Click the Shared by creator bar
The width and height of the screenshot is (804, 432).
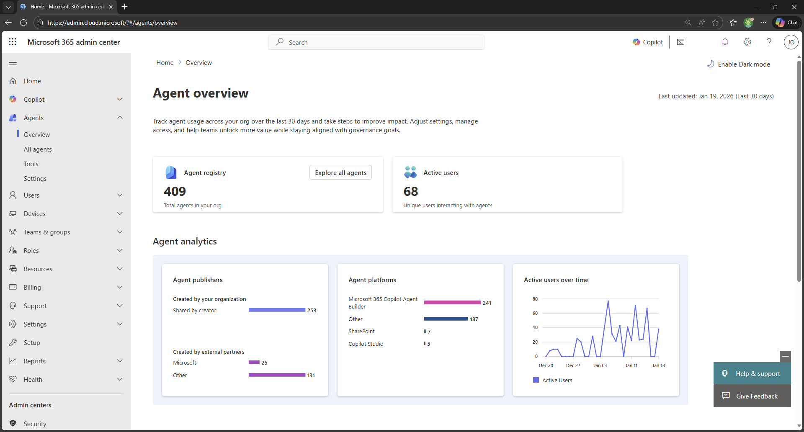coord(277,310)
